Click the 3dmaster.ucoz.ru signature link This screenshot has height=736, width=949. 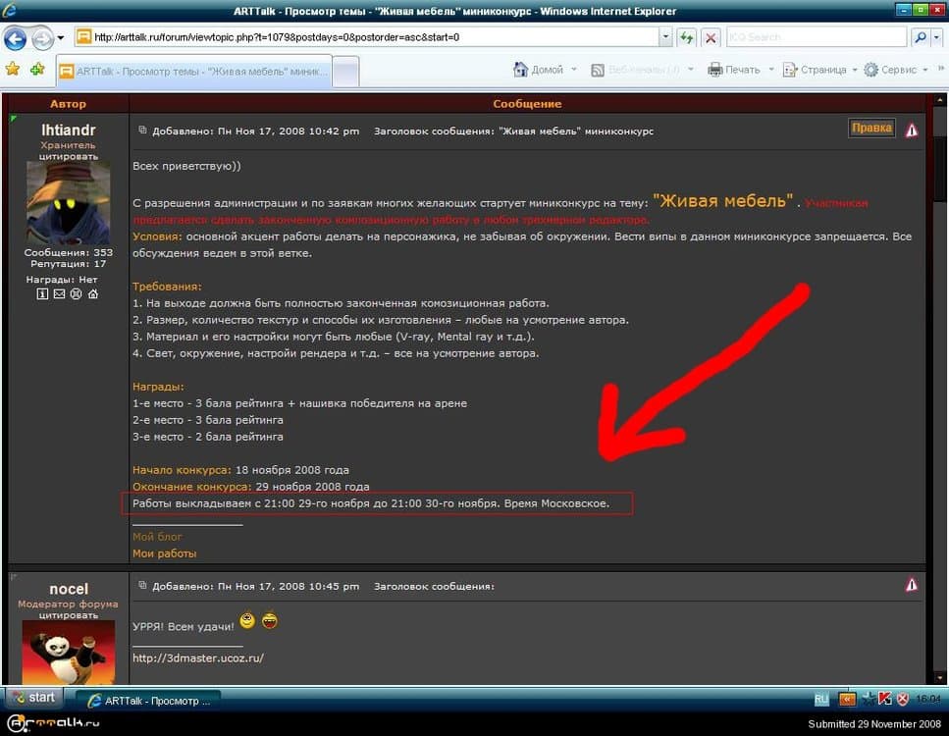197,657
